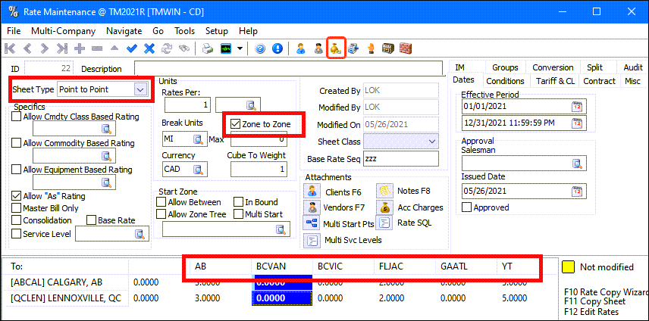Click the yellow Not modified color swatch
Image resolution: width=649 pixels, height=321 pixels.
coord(566,266)
